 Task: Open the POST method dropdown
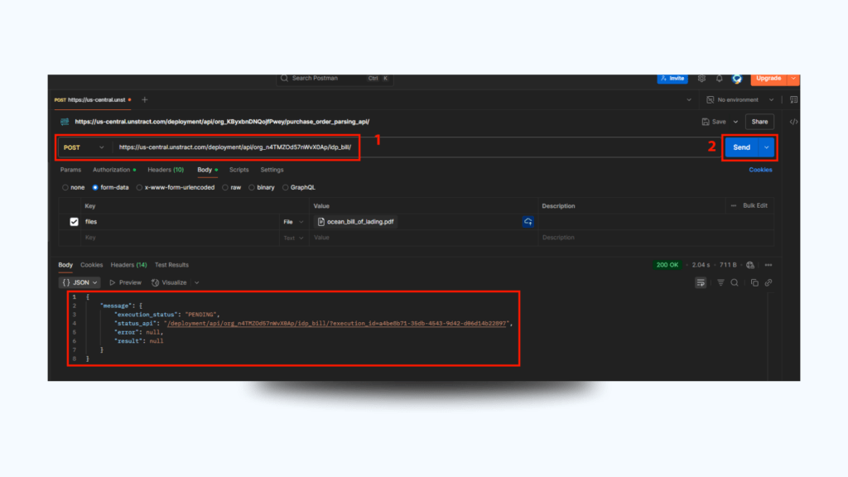coord(84,147)
